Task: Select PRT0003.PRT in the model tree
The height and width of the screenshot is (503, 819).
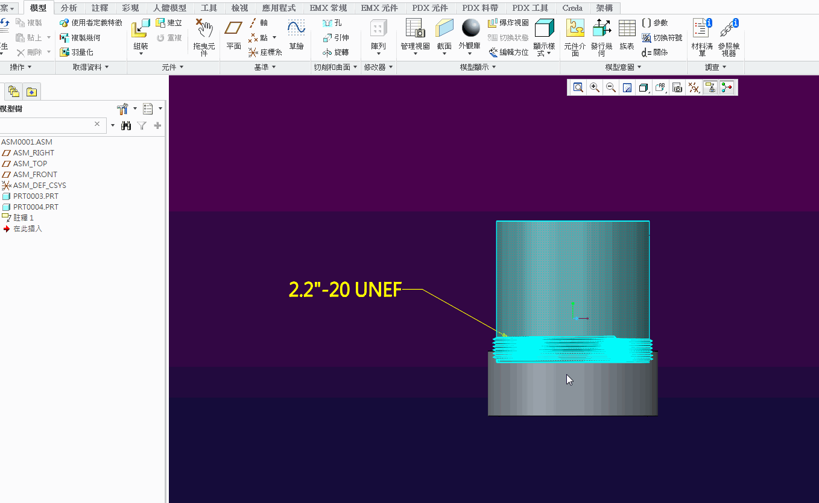Action: coord(36,196)
